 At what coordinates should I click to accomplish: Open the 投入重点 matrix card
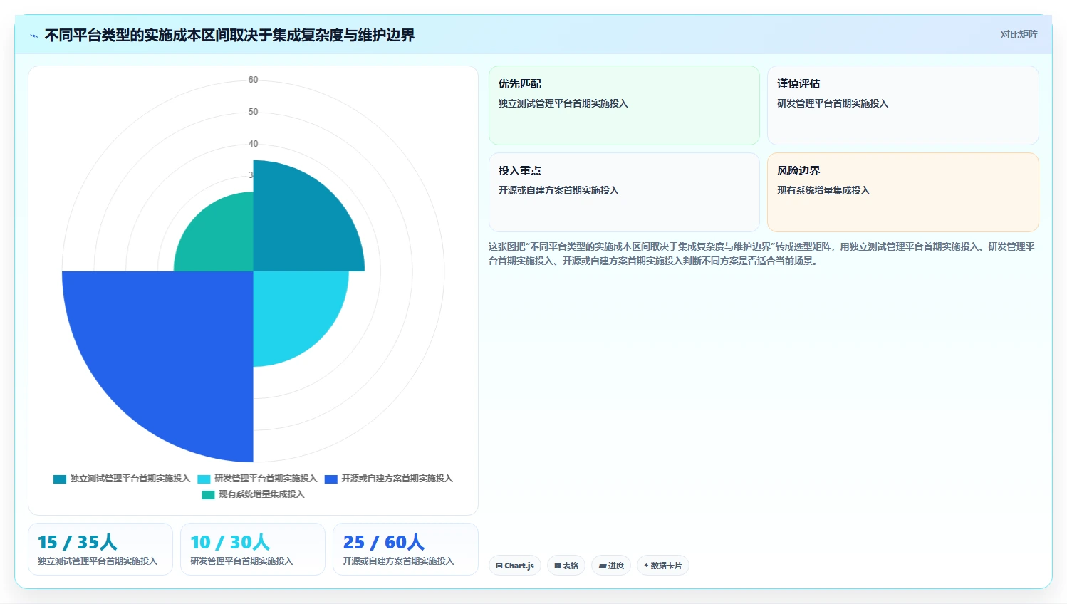(624, 192)
